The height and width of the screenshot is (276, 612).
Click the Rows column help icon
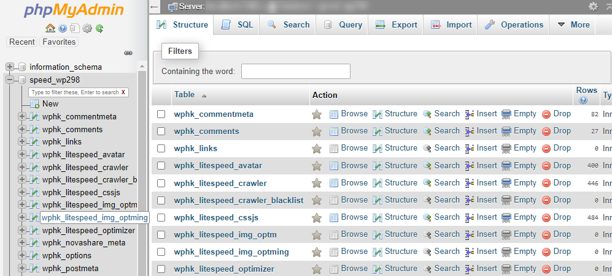tap(583, 100)
